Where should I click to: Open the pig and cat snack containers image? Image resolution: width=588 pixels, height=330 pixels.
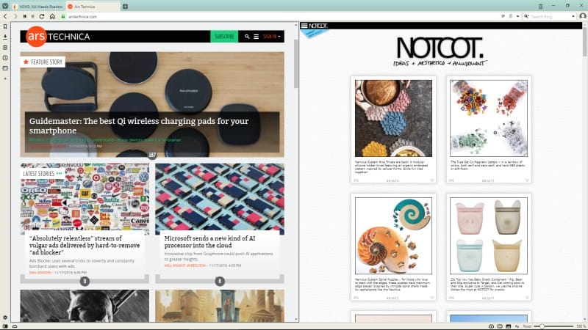489,235
